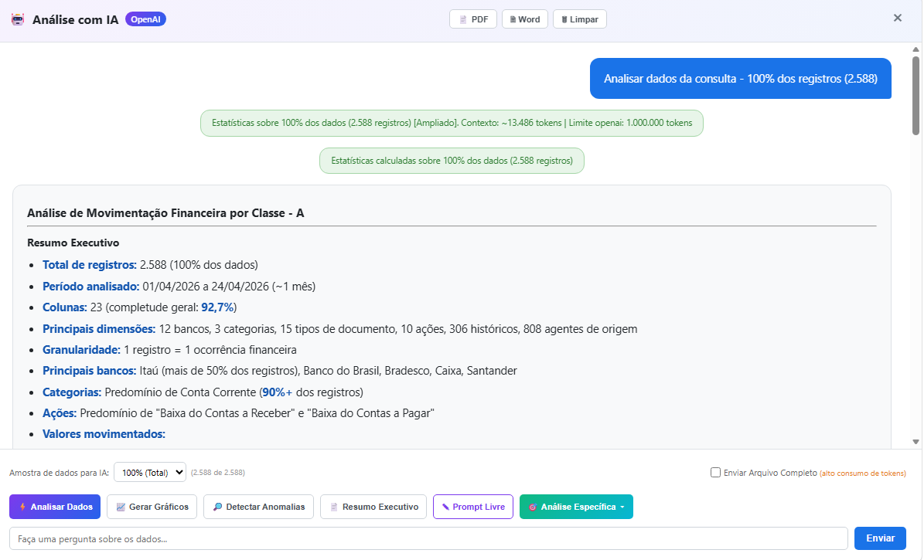Open the Amostra de dados percentage selector
924x560 pixels.
[150, 472]
